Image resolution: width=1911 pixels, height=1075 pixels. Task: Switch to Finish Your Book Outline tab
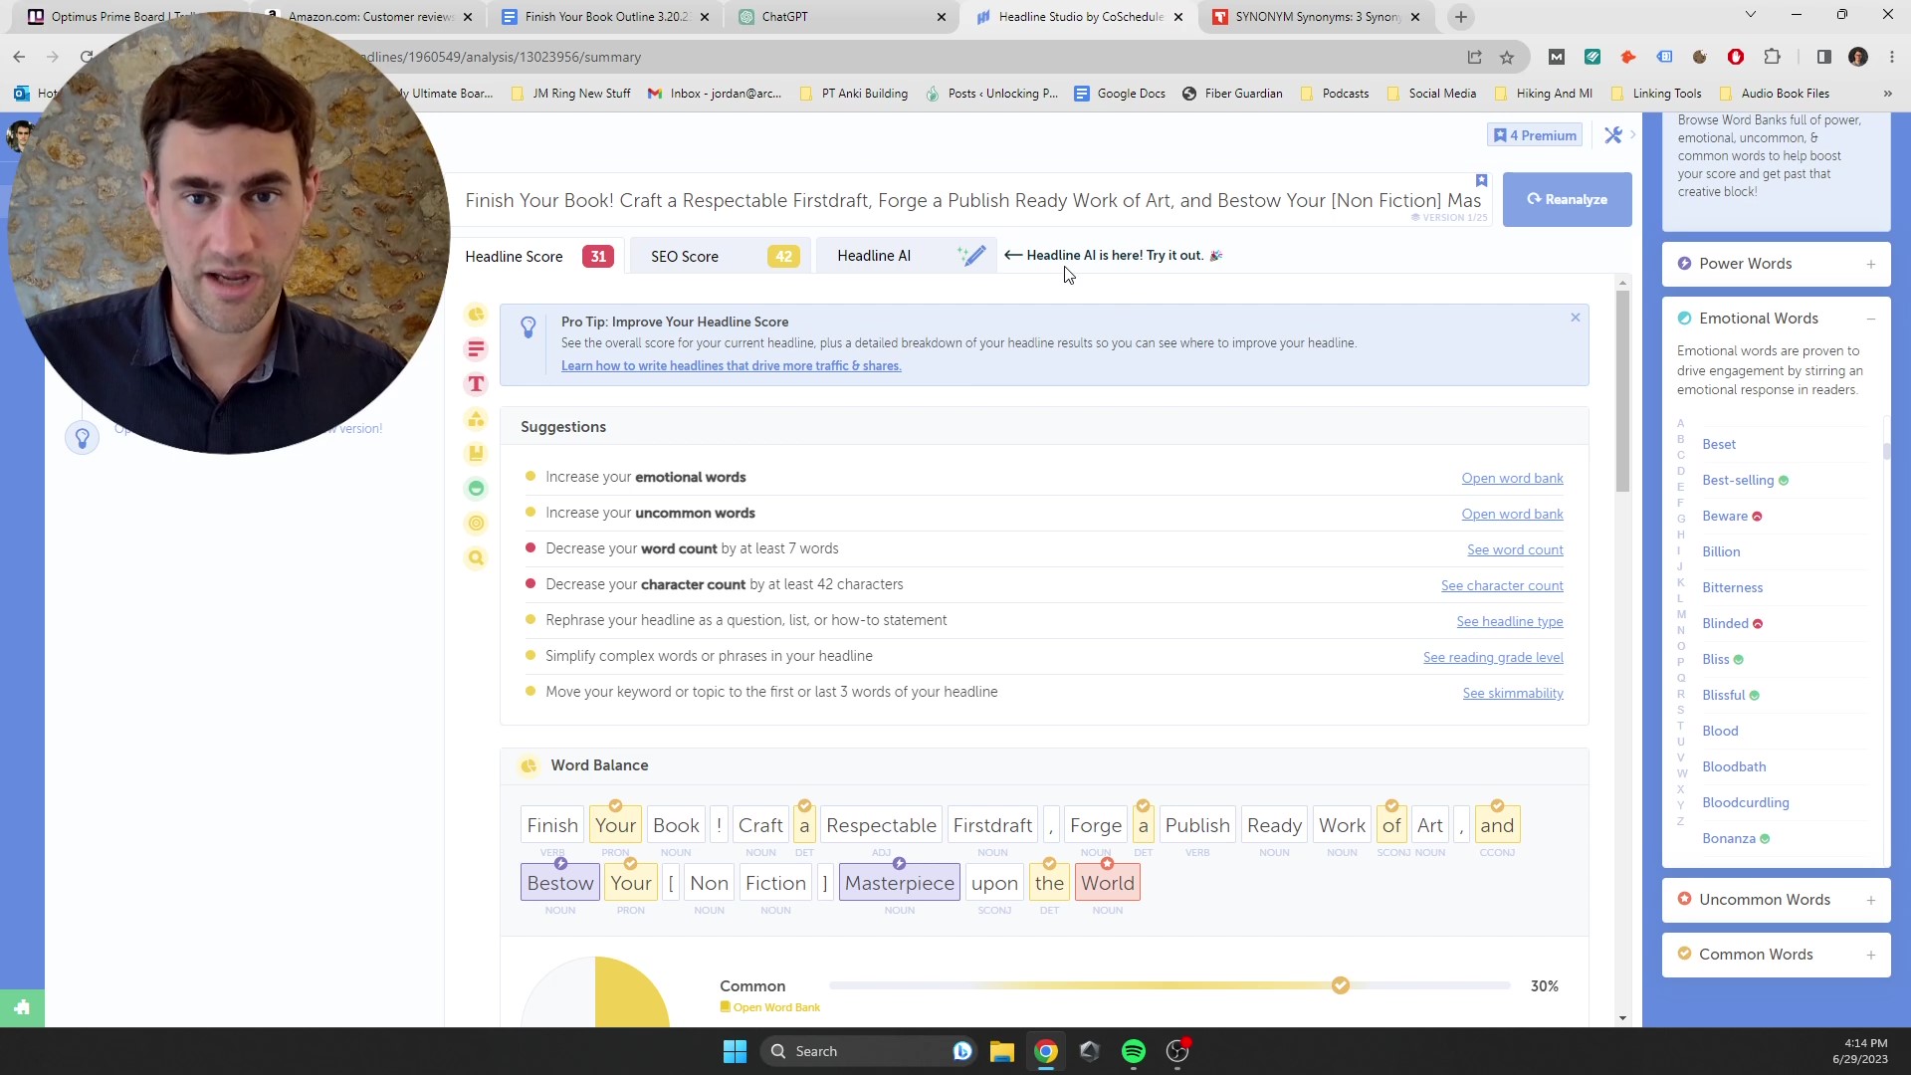[x=606, y=17]
